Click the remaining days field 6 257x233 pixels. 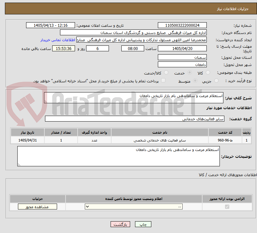tap(98, 48)
